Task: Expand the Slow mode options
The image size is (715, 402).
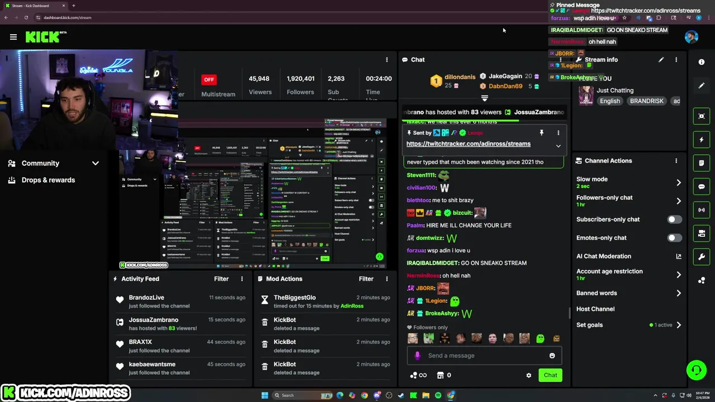Action: coord(679,183)
